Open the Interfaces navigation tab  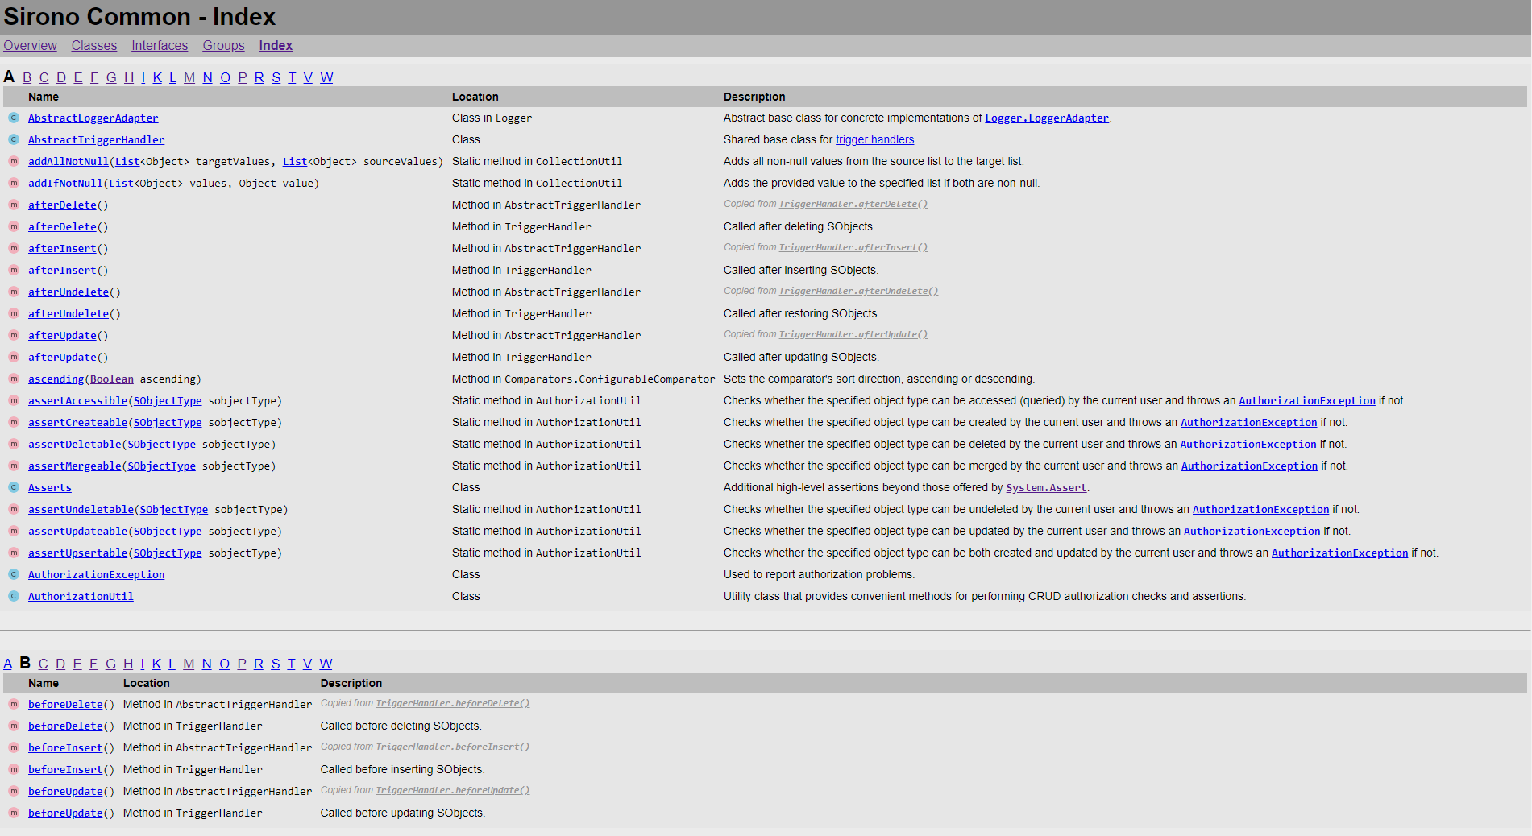coord(160,46)
